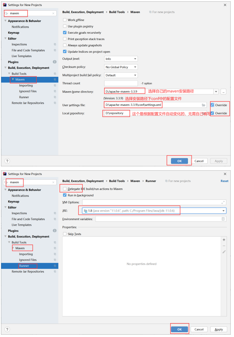Open the Multiproject build fail policy dropdown
Screen dimensions: 234x337
[121, 75]
